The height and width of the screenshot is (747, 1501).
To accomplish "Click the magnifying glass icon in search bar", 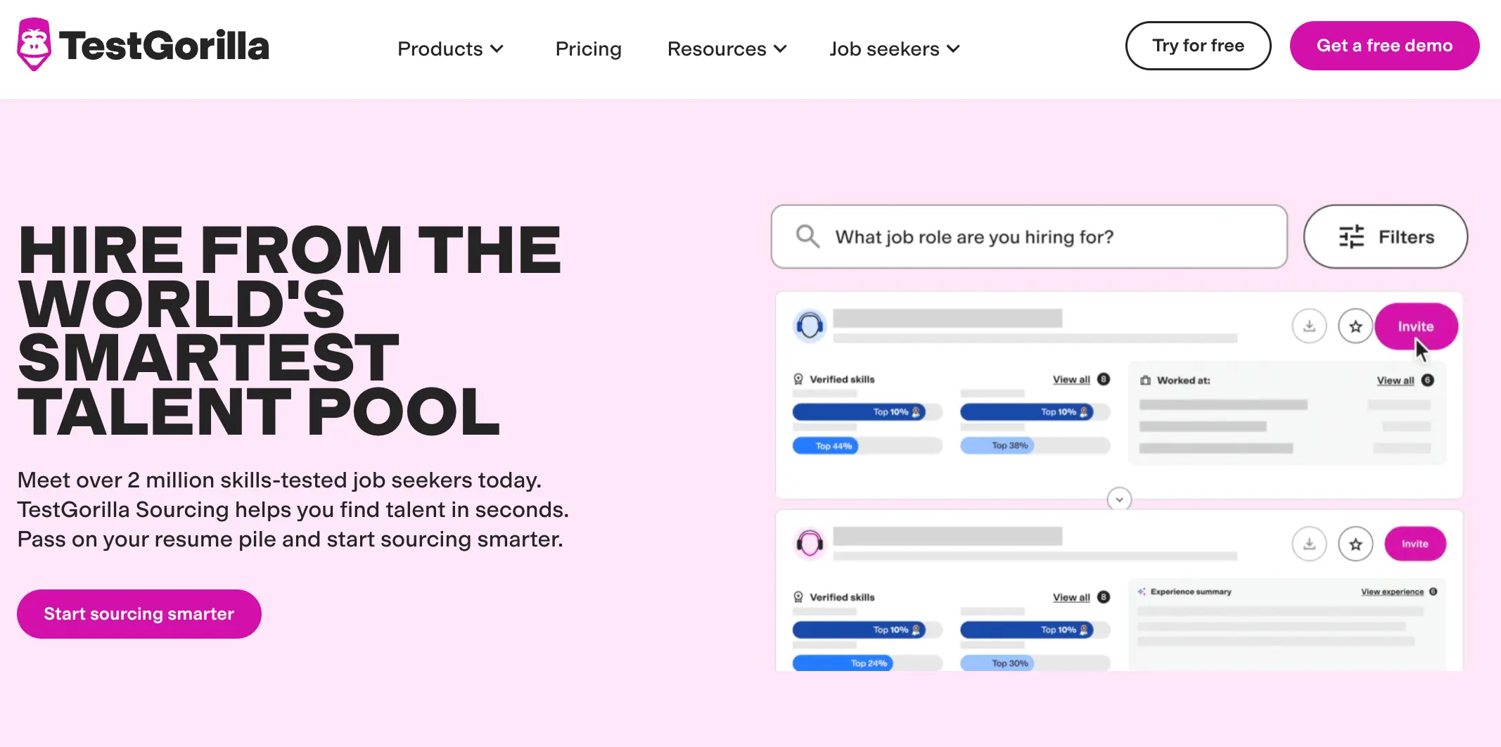I will [807, 237].
